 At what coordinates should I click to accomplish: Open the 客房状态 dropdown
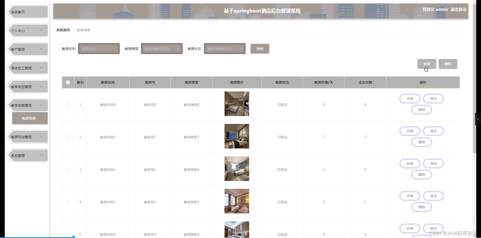click(224, 49)
